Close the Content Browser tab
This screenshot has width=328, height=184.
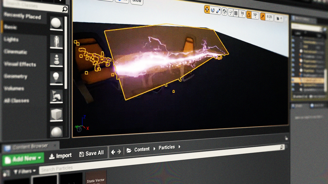pyautogui.click(x=55, y=145)
